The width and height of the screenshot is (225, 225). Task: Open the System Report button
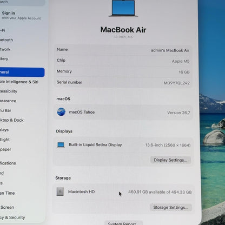pos(123,223)
